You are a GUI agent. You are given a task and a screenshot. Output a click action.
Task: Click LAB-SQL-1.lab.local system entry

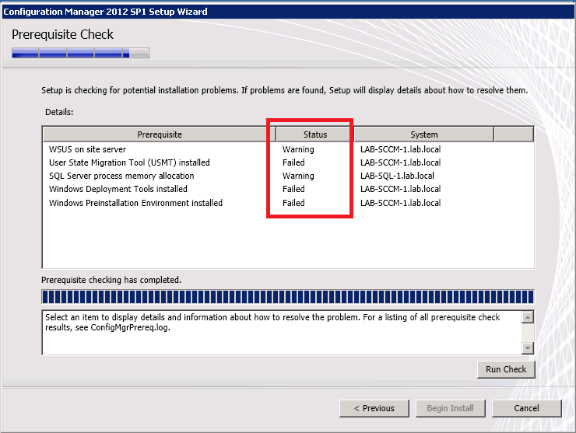pyautogui.click(x=397, y=176)
